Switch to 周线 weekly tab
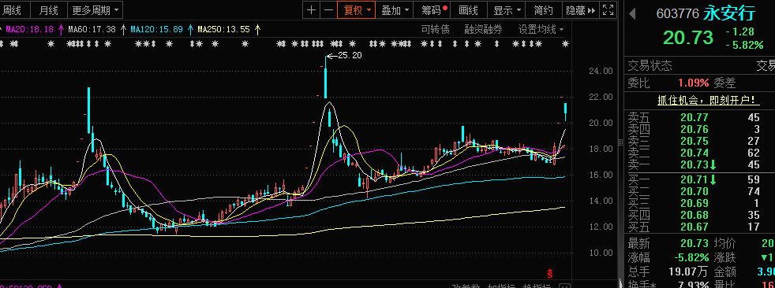The height and width of the screenshot is (288, 775). pos(13,10)
